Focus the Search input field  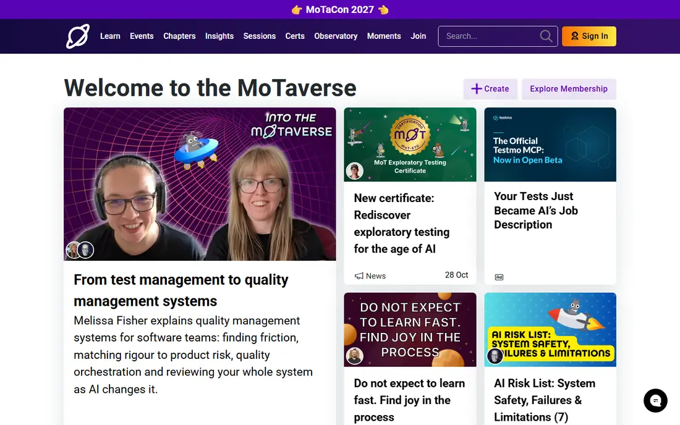(x=498, y=36)
